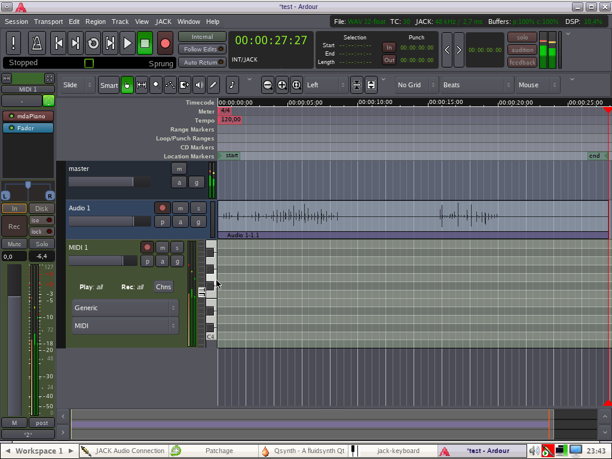Mute the Audio 1 track
612x459 pixels.
(x=180, y=208)
